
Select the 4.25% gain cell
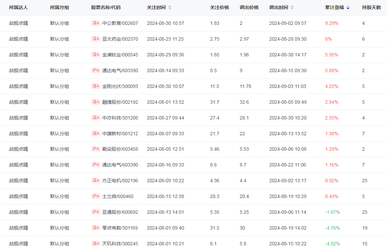click(x=332, y=86)
